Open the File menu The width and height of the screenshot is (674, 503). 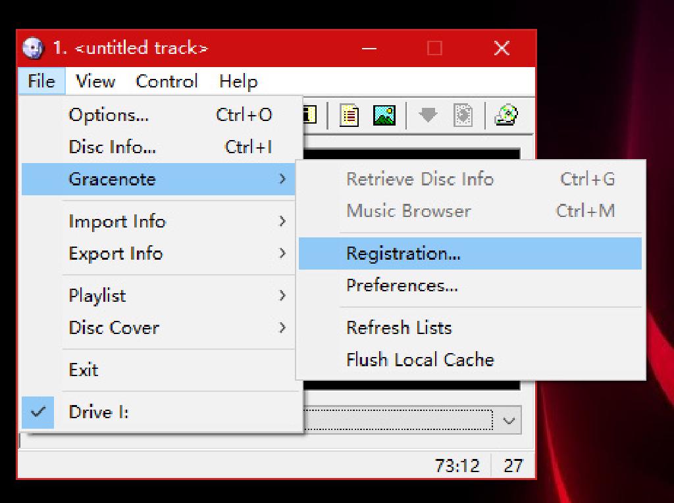[41, 81]
